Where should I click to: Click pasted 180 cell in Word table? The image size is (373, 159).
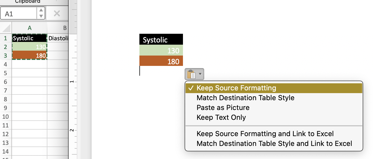[x=161, y=61]
